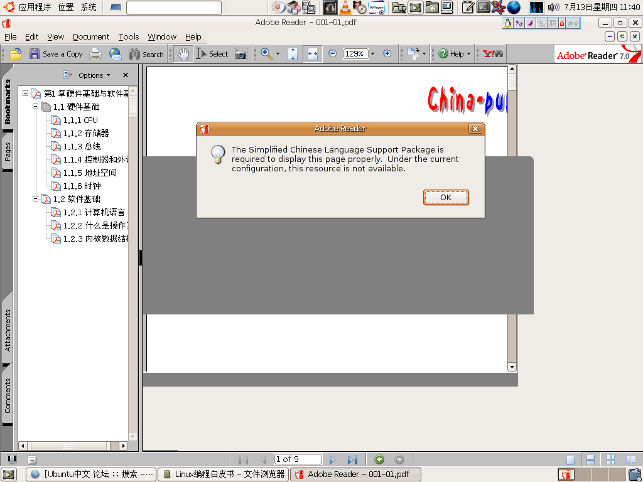Select the 1.1.2 存储器 bookmark
The image size is (643, 482).
pos(86,133)
